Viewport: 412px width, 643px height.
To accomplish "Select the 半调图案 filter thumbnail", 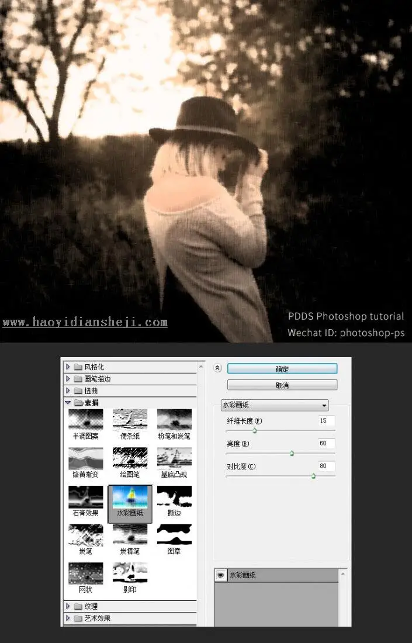I will tap(86, 419).
